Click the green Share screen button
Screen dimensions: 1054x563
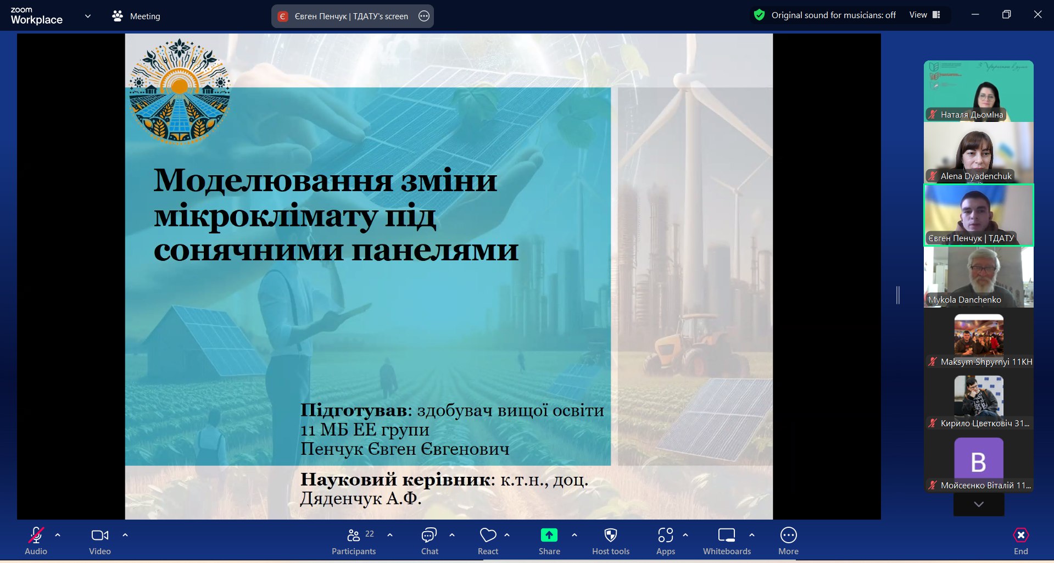point(549,541)
